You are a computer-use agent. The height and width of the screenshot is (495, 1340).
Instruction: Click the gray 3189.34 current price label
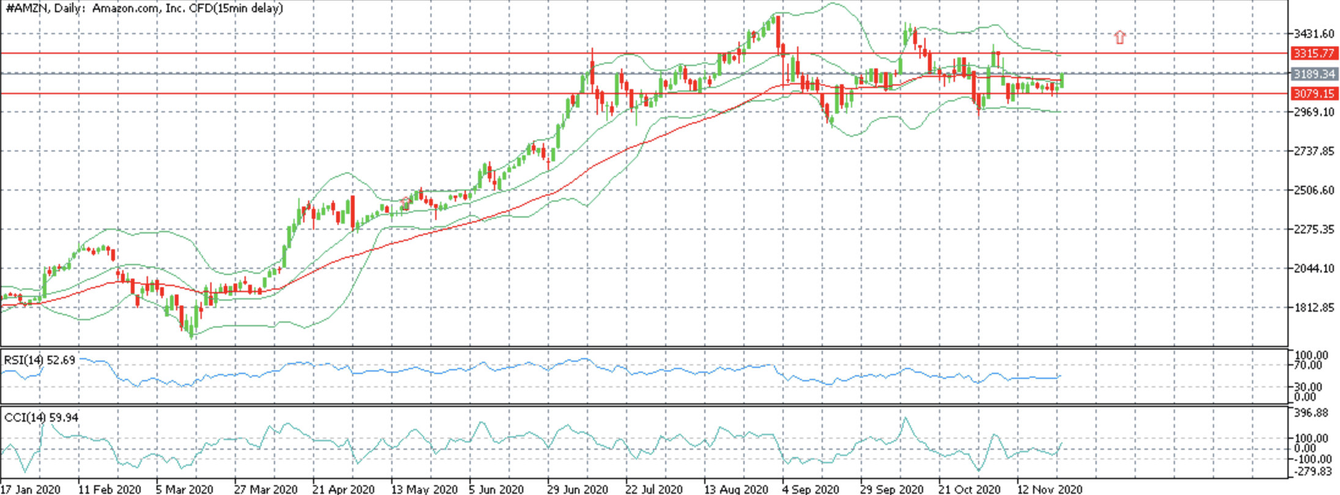tap(1314, 74)
